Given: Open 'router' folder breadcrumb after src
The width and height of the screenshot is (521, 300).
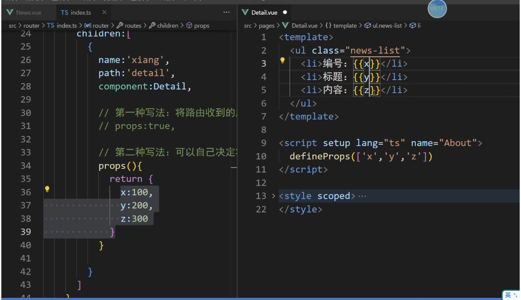Looking at the screenshot, I should pos(32,26).
